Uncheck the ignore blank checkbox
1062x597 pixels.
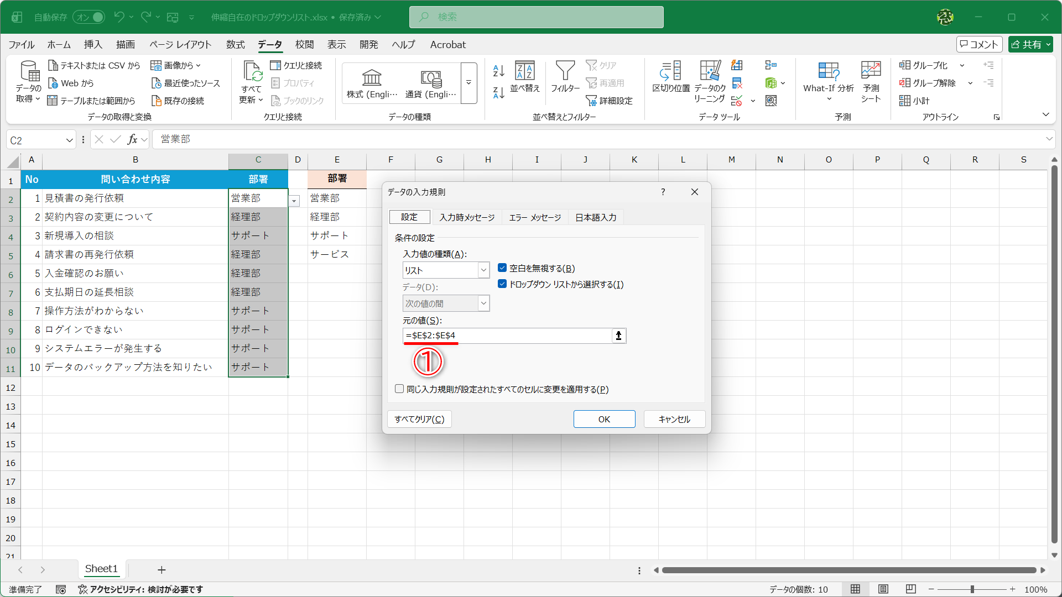(x=502, y=268)
